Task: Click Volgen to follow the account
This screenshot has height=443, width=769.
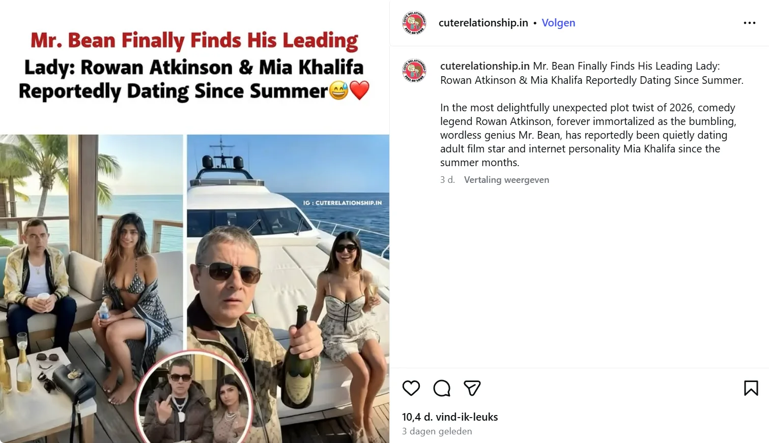Action: pos(558,22)
